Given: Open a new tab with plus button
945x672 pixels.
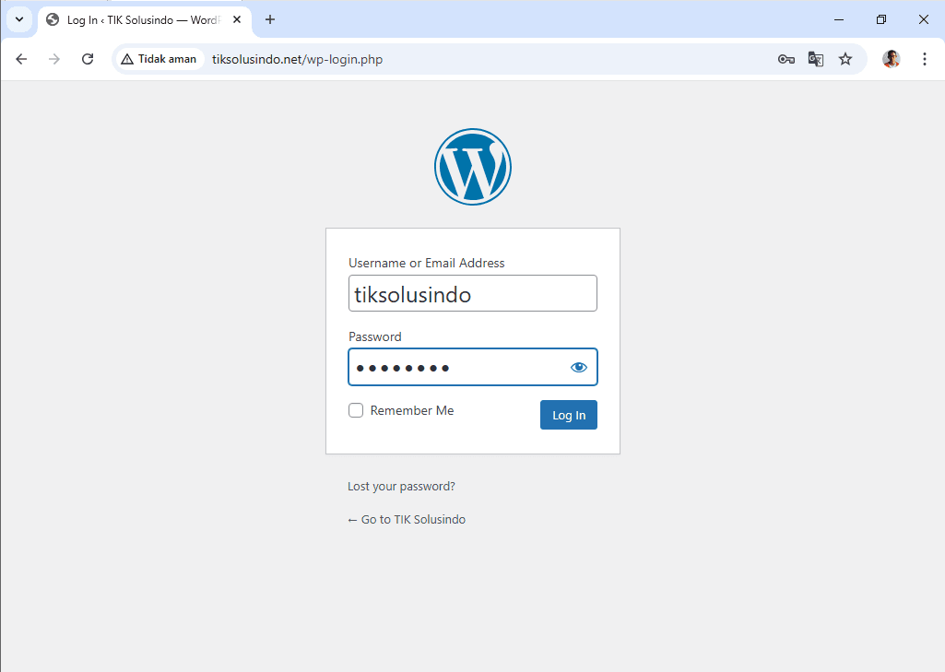Looking at the screenshot, I should click(x=270, y=19).
